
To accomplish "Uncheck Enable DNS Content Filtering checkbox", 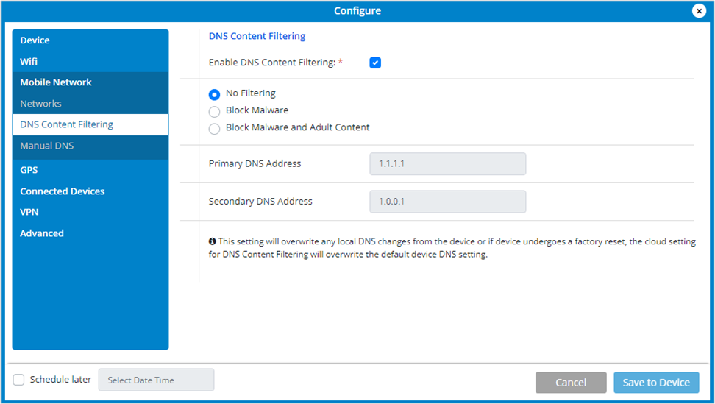I will 375,63.
